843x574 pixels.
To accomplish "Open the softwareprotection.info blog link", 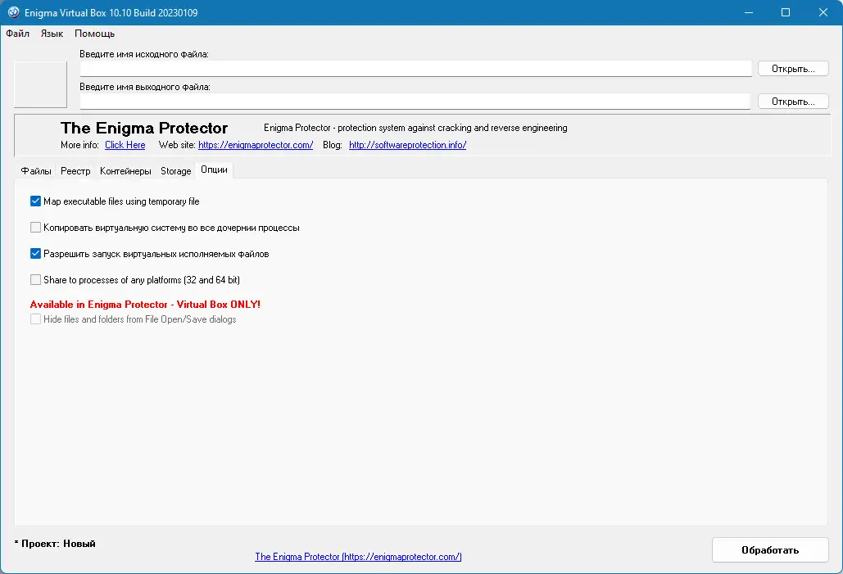I will pos(407,145).
